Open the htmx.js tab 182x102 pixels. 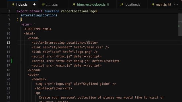52,5
